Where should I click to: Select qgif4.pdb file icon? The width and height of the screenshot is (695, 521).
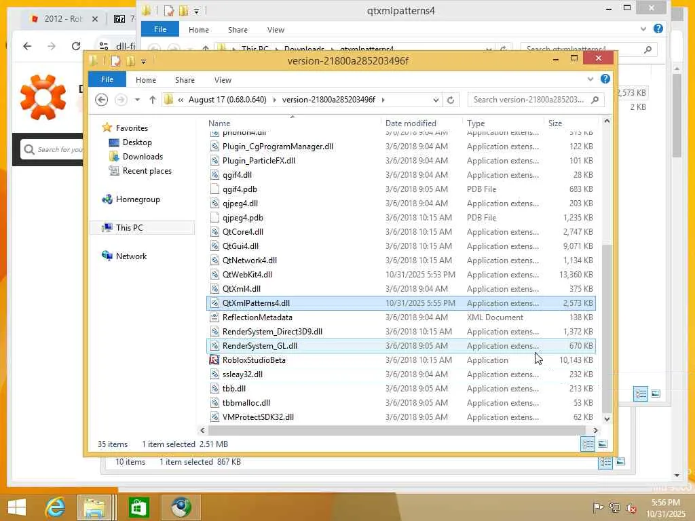214,189
